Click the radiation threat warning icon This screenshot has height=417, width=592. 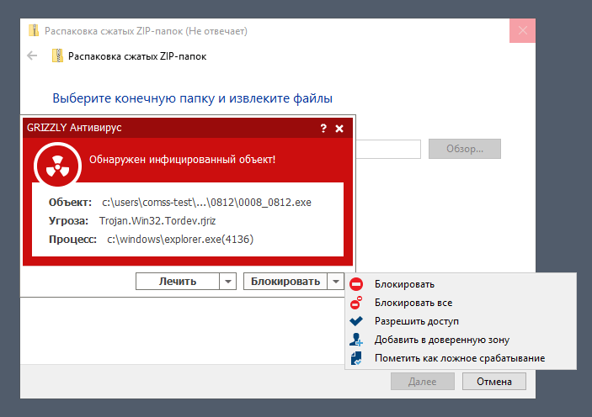(x=57, y=166)
